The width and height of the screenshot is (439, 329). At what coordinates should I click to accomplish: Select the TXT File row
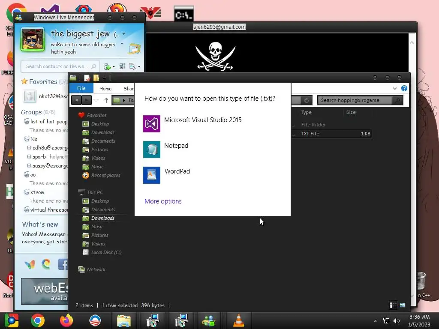331,134
